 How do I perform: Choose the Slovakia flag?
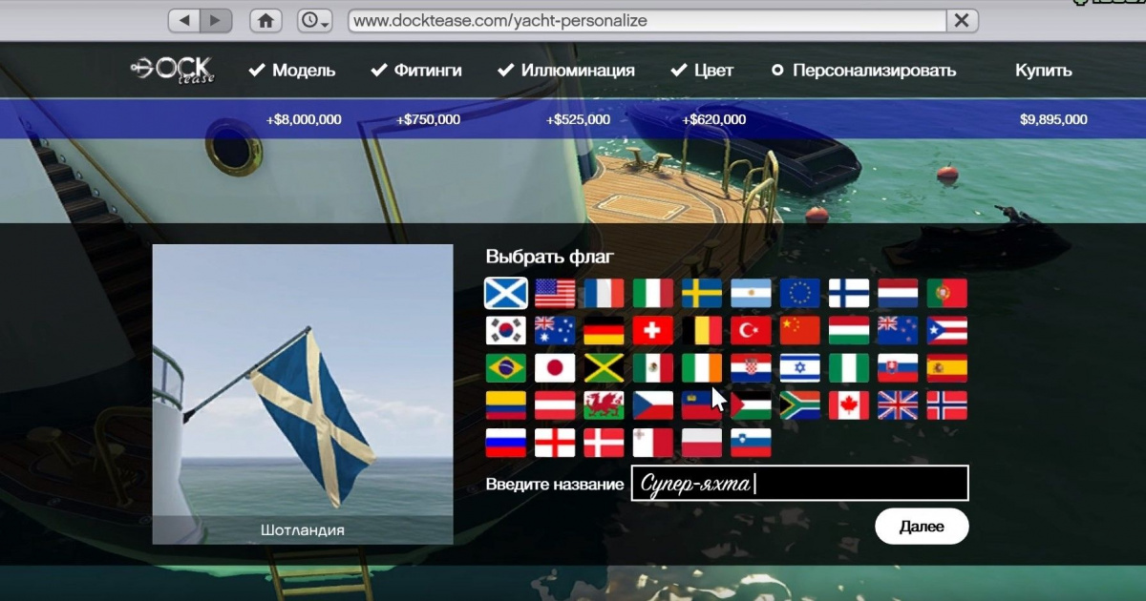pyautogui.click(x=899, y=368)
